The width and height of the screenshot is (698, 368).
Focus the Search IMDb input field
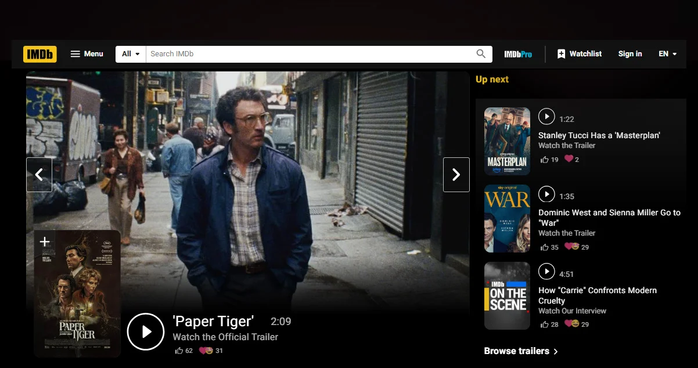(309, 54)
